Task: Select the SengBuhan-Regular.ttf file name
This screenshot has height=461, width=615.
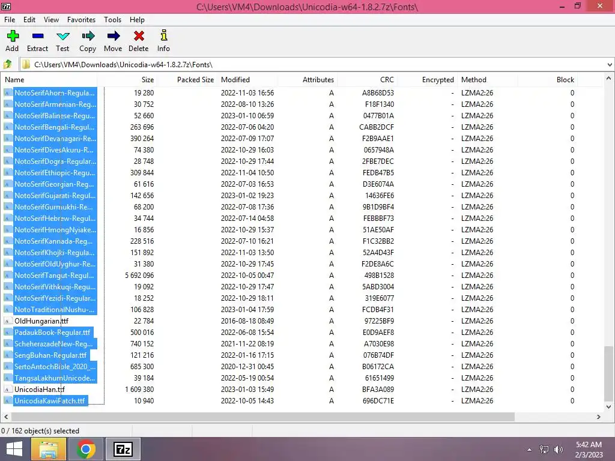Action: pos(50,355)
